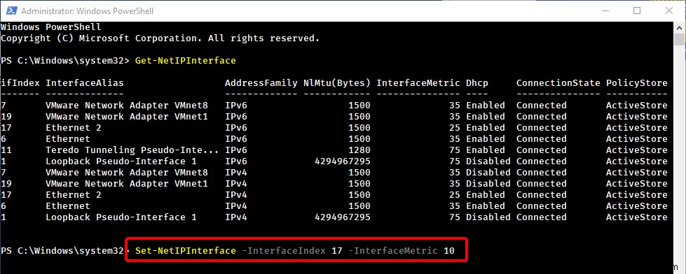This screenshot has height=274, width=686.
Task: Click the PolicyStore column header
Action: (636, 83)
